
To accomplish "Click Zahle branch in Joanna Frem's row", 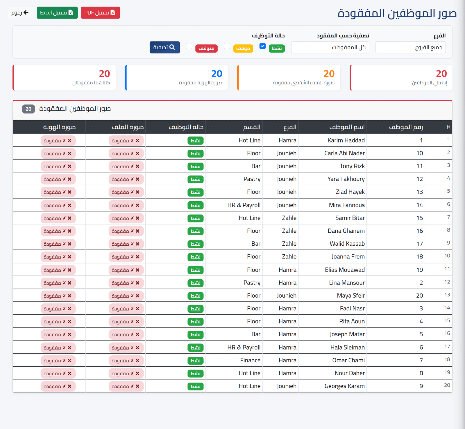I will 289,257.
